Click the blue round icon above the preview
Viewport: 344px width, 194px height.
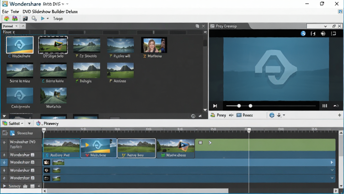pyautogui.click(x=303, y=33)
